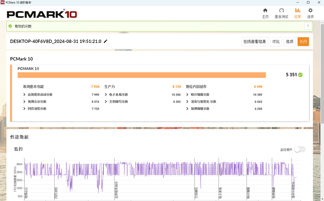Open the 基准测试 benchmark gauge icon
324x201 pixels.
(x=281, y=11)
